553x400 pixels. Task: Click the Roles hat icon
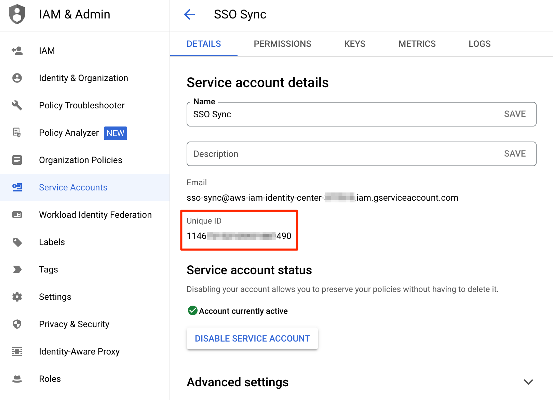(x=17, y=379)
